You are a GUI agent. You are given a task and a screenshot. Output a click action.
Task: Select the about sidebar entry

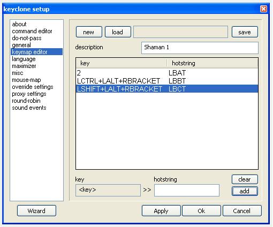(x=19, y=24)
